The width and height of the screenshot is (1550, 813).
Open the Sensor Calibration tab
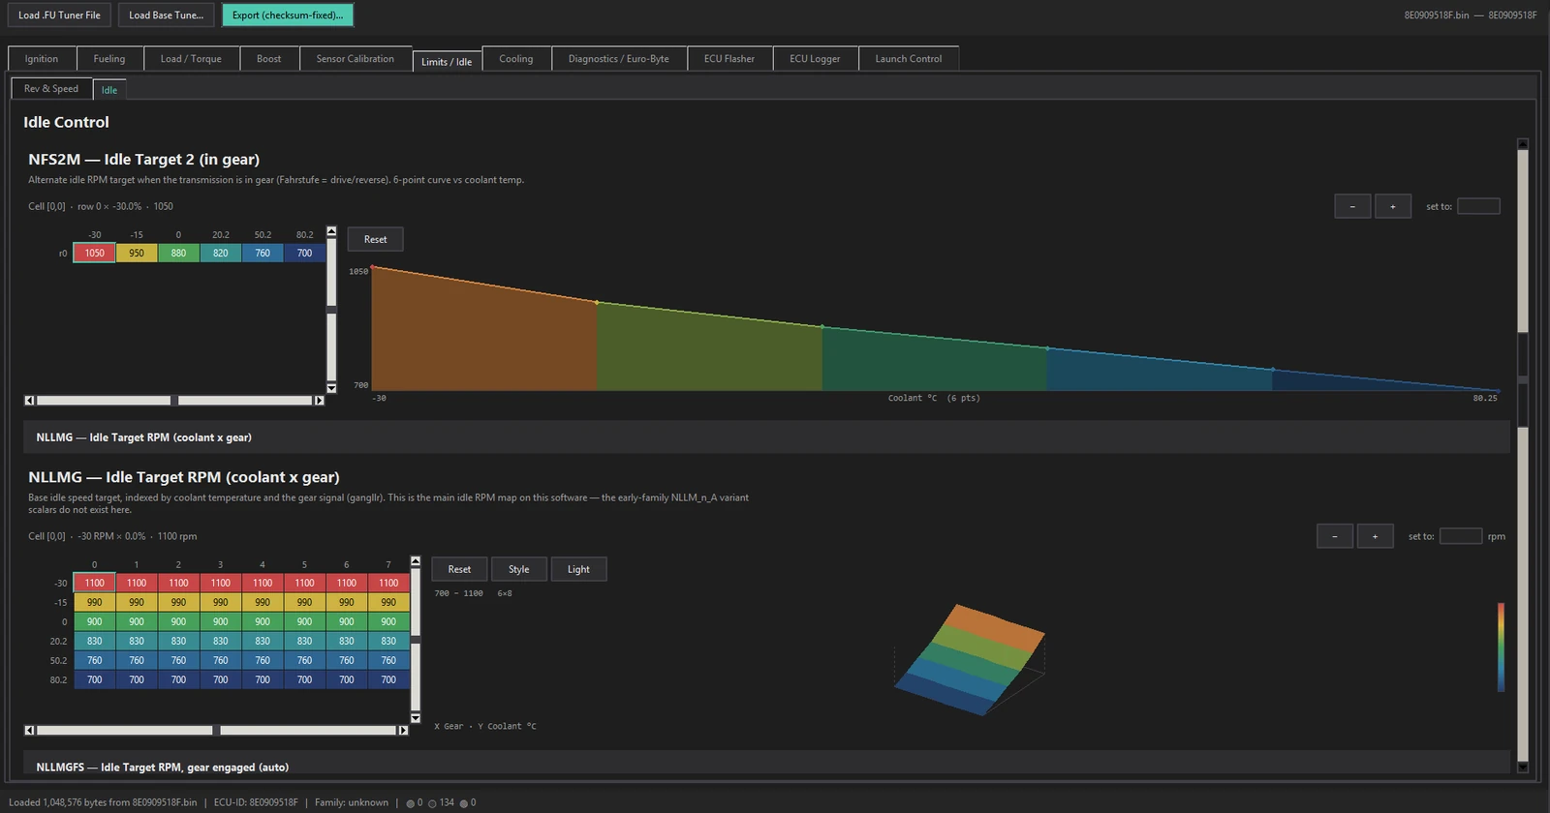[356, 59]
